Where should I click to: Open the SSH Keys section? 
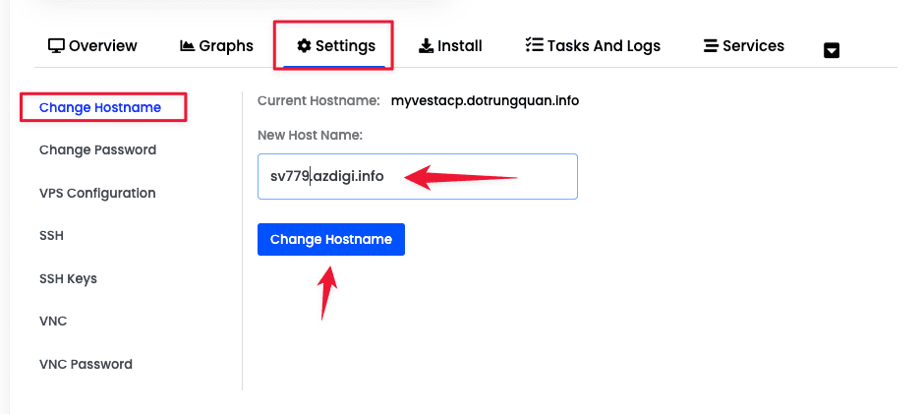click(68, 278)
